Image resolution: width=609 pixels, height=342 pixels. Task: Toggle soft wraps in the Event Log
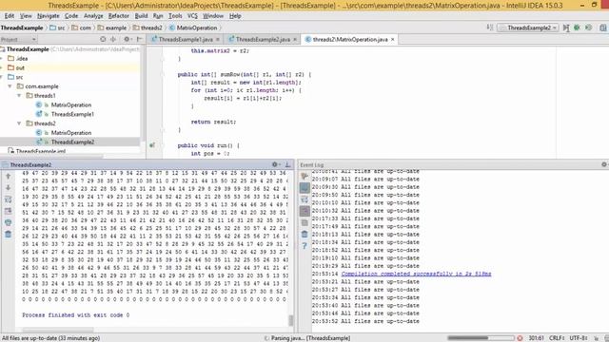click(x=304, y=199)
